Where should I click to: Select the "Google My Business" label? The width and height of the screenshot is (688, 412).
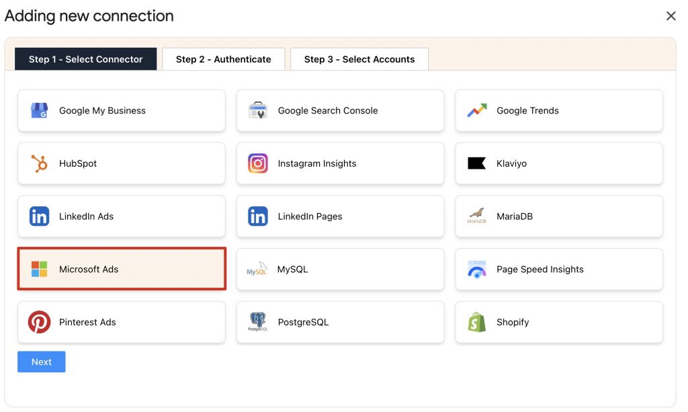[102, 111]
